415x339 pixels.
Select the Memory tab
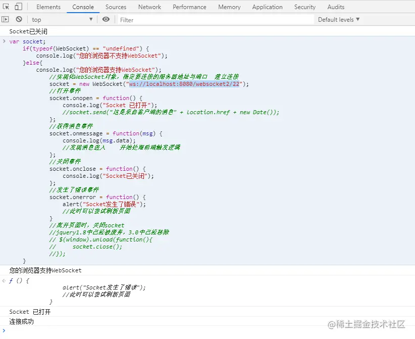coord(229,7)
